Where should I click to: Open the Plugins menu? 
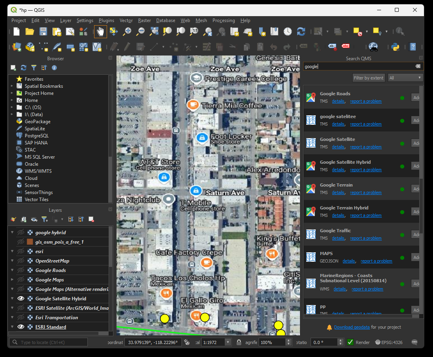(106, 20)
